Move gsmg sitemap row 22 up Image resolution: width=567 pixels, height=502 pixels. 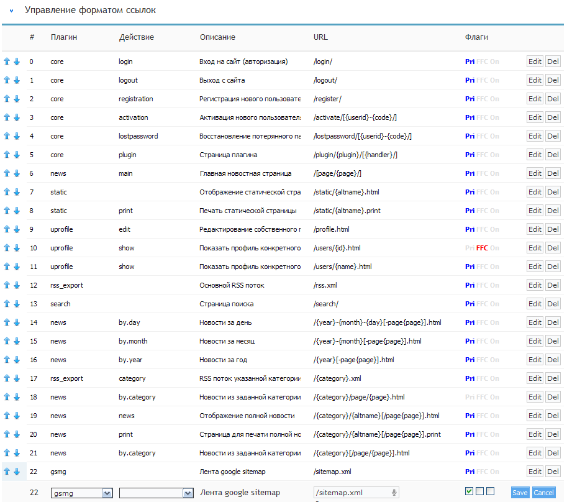pyautogui.click(x=7, y=472)
